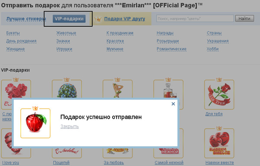Select the Самой нежной gift thumbnail

(x=168, y=153)
